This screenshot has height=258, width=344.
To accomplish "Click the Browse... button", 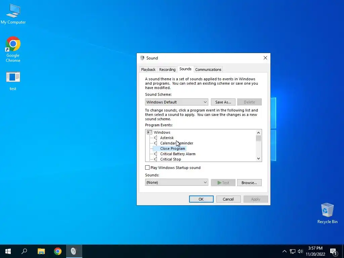I will tap(249, 182).
